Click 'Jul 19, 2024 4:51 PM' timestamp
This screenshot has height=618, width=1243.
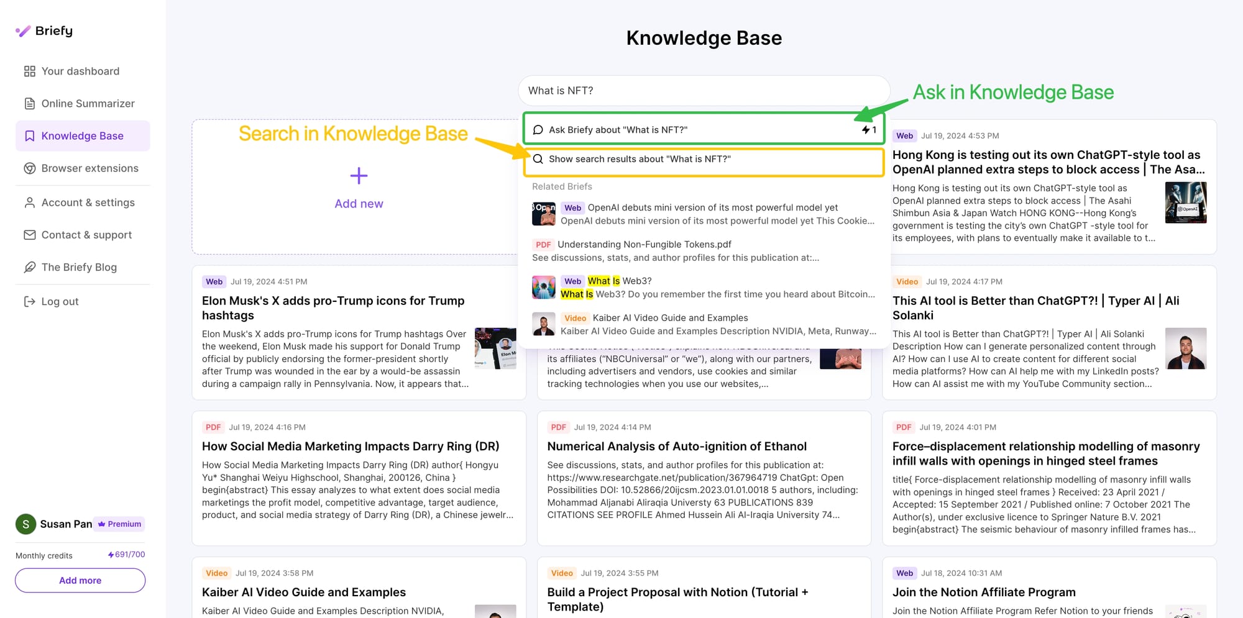[269, 282]
